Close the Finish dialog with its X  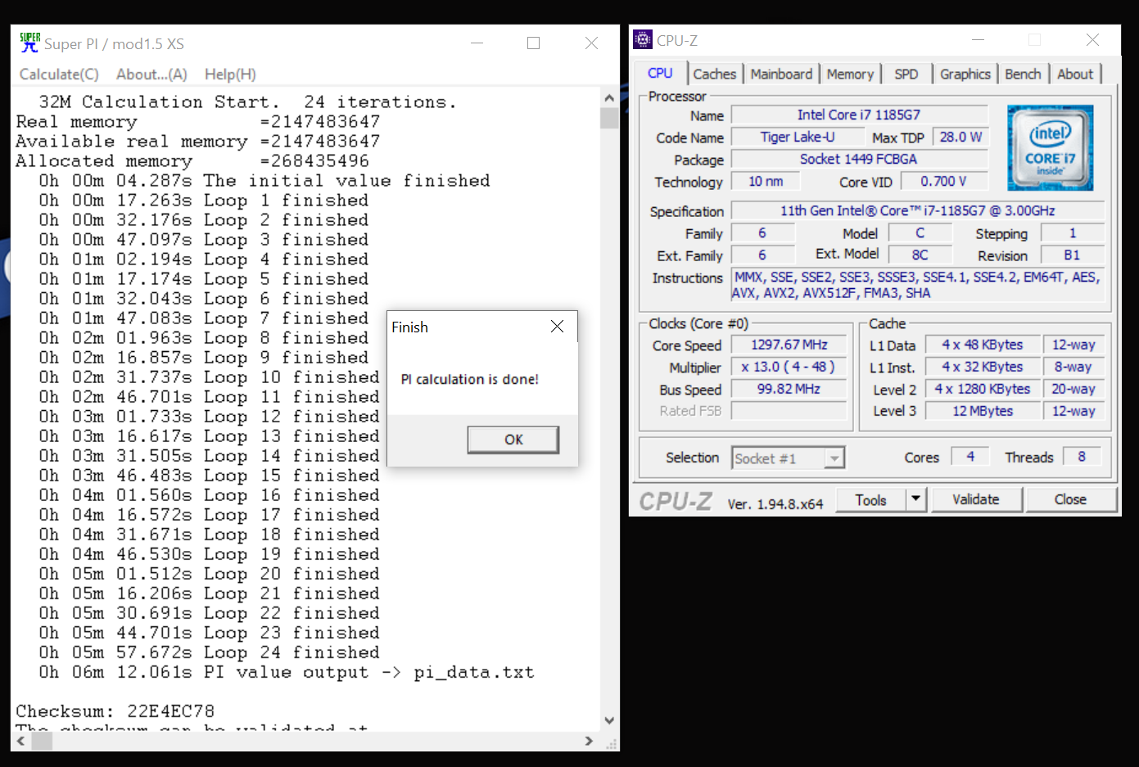[x=557, y=327]
